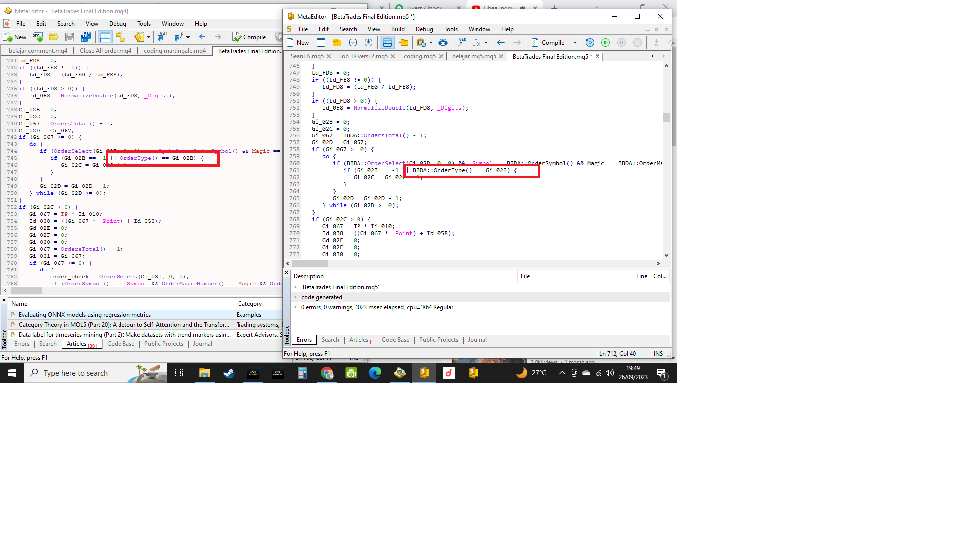Image resolution: width=956 pixels, height=538 pixels.
Task: Click New project icon in MetaEditor 5 toolbar
Action: [321, 43]
